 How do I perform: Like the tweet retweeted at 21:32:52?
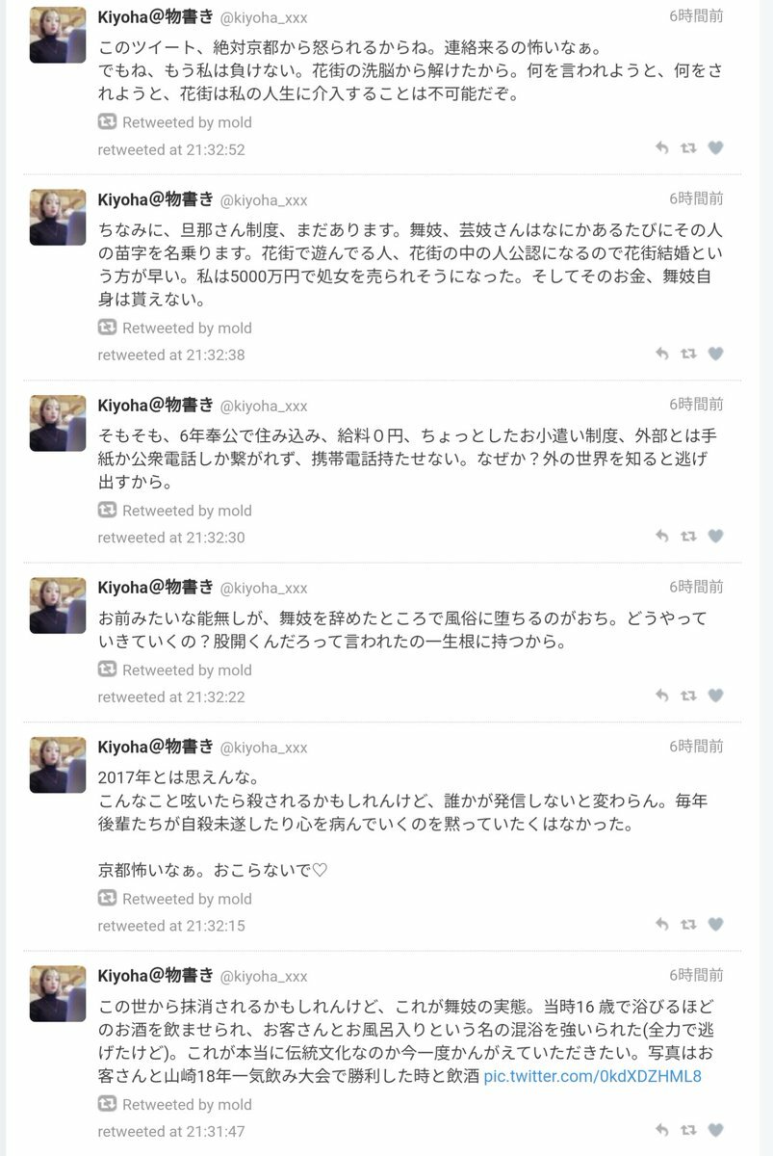(715, 148)
